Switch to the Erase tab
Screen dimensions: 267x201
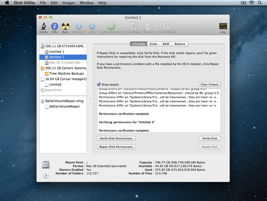click(153, 44)
